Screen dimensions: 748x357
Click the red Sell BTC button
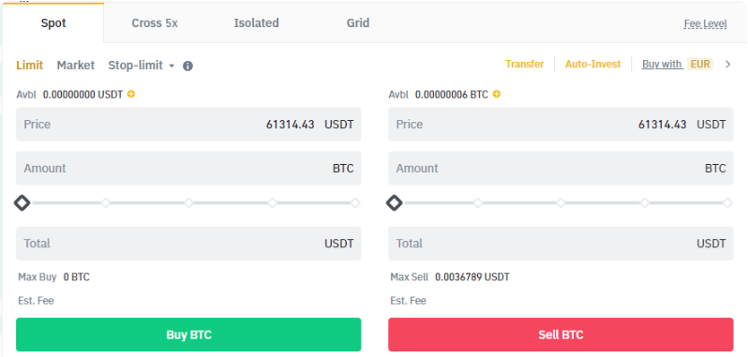point(561,335)
